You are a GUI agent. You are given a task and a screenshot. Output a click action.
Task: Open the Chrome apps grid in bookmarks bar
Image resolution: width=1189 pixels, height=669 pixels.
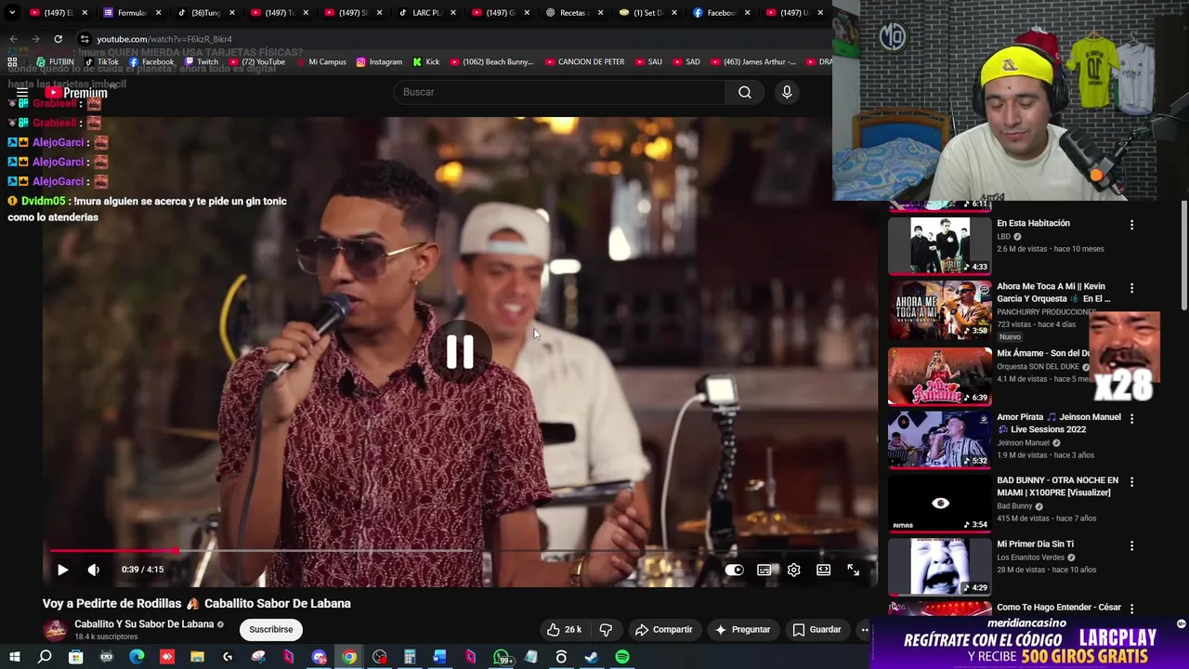click(x=12, y=62)
